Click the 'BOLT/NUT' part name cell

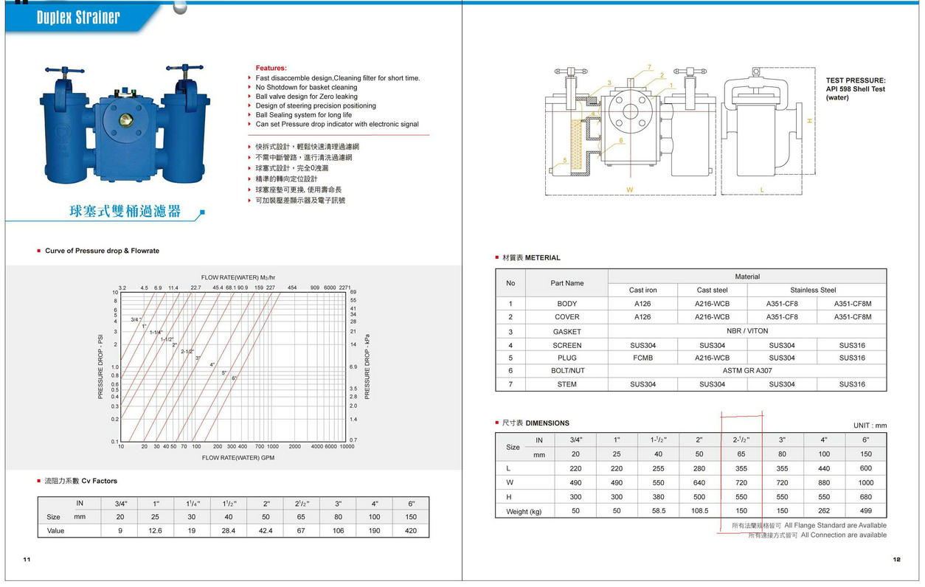[x=567, y=371]
